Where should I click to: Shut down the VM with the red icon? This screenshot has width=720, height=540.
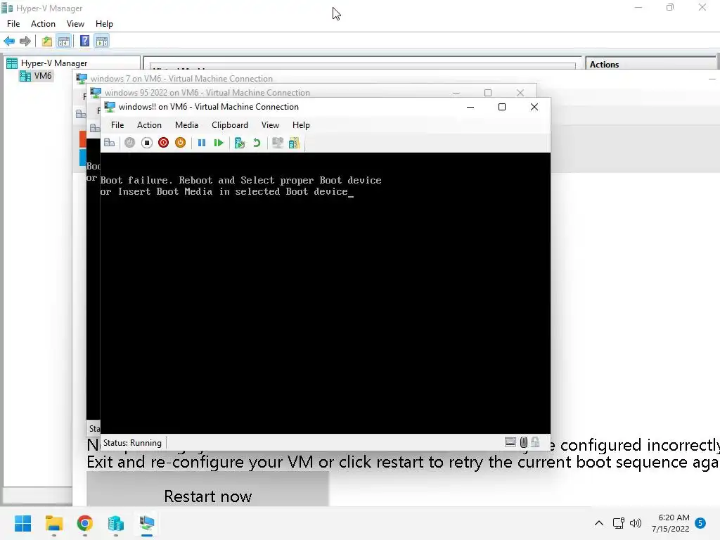click(x=163, y=143)
